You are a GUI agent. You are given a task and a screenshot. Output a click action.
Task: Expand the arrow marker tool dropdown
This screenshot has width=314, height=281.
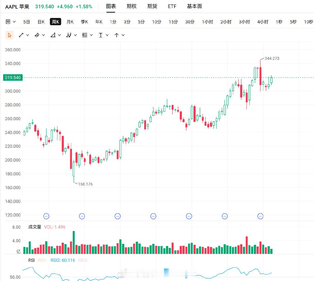123,35
